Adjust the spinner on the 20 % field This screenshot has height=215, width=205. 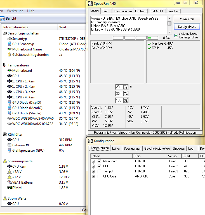point(126,87)
